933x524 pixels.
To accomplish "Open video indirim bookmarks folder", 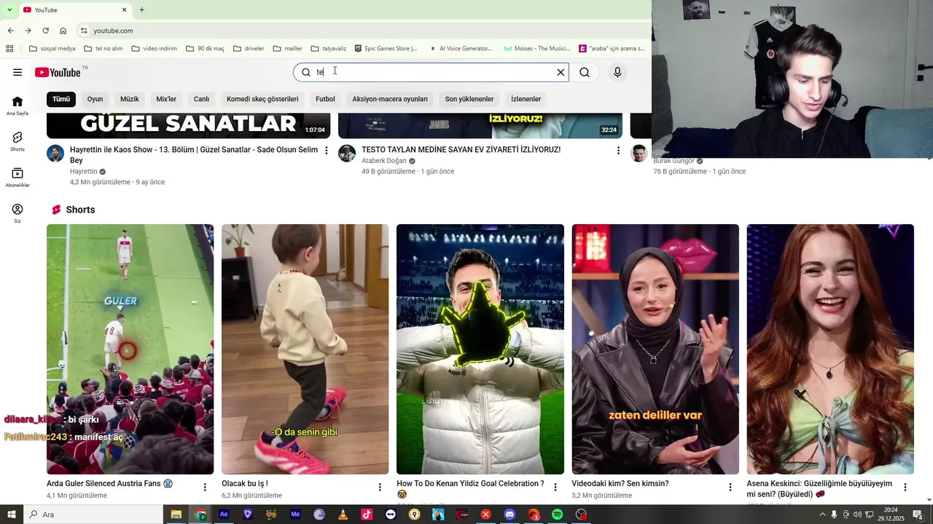I will tap(154, 49).
